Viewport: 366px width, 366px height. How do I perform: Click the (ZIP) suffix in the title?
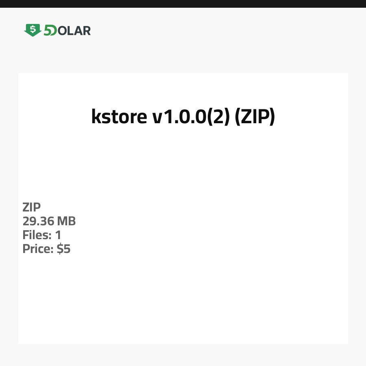(255, 117)
